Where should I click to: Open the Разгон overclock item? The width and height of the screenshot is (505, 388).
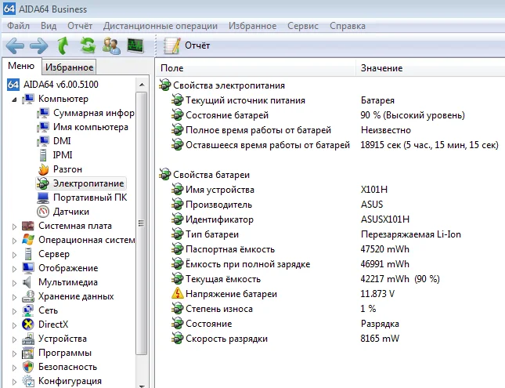pyautogui.click(x=67, y=169)
